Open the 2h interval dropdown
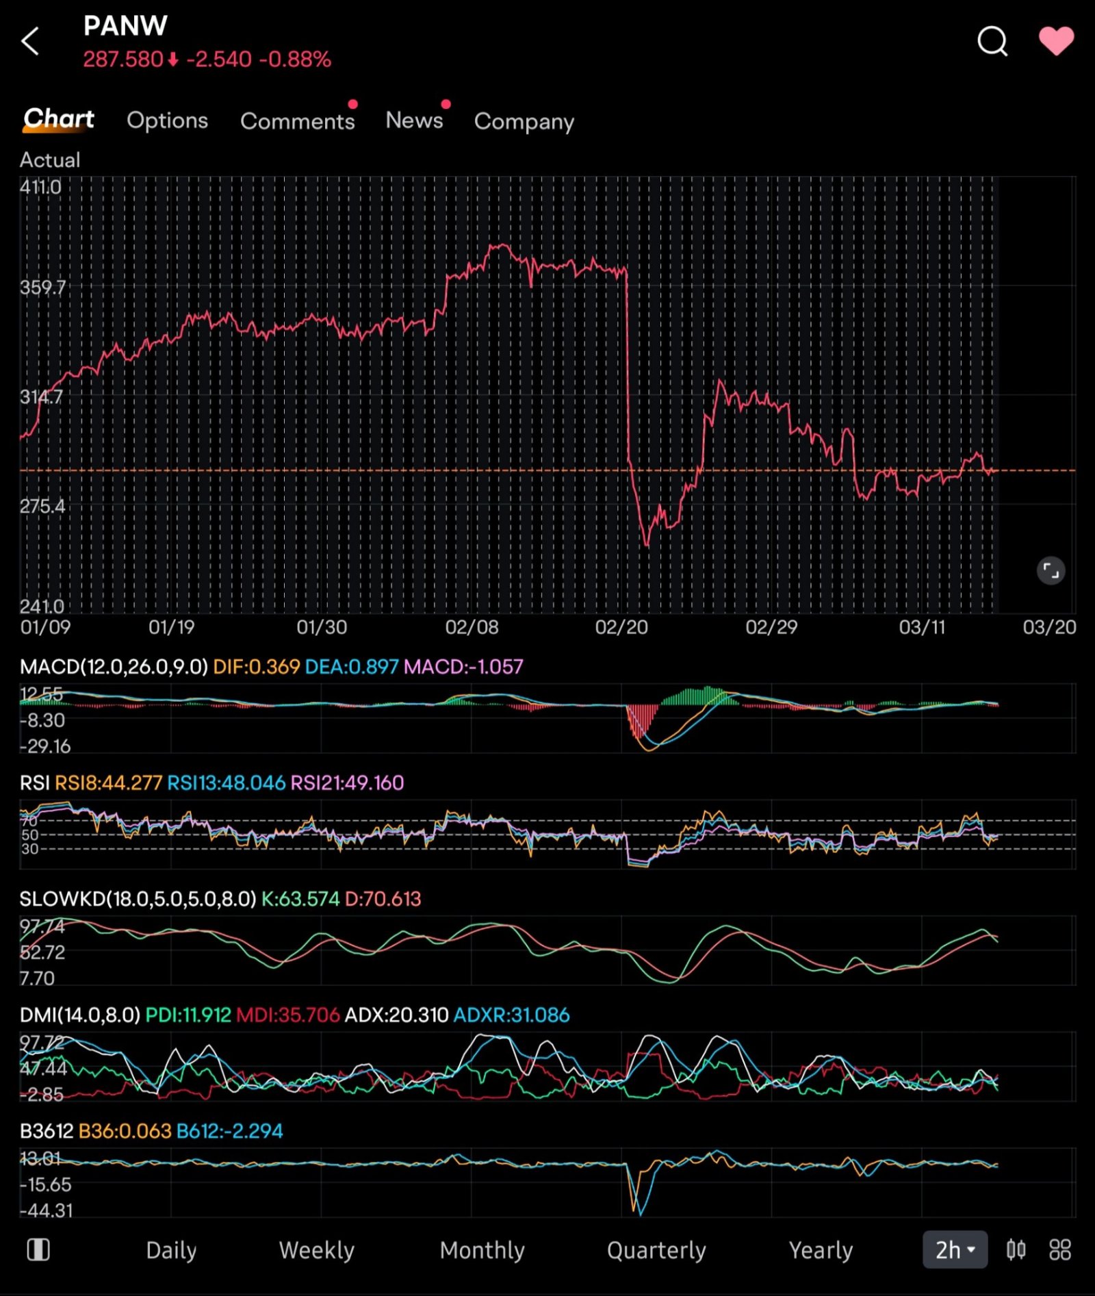The height and width of the screenshot is (1296, 1095). point(955,1250)
